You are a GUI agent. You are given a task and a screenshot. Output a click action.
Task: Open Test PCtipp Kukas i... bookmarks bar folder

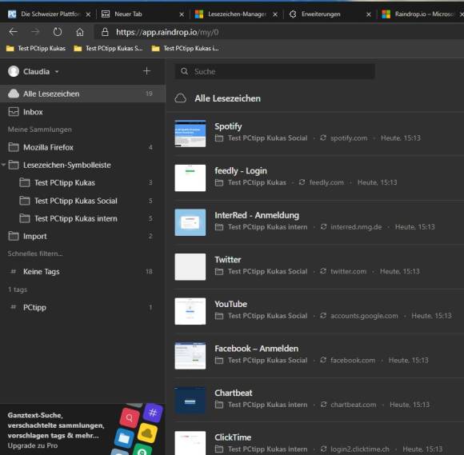tap(186, 48)
